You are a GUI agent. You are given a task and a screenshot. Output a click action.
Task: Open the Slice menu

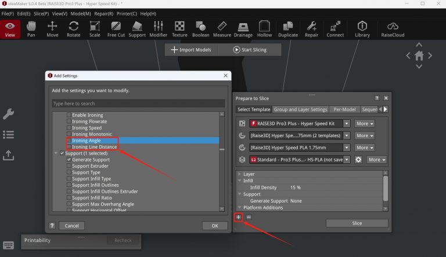coord(41,14)
